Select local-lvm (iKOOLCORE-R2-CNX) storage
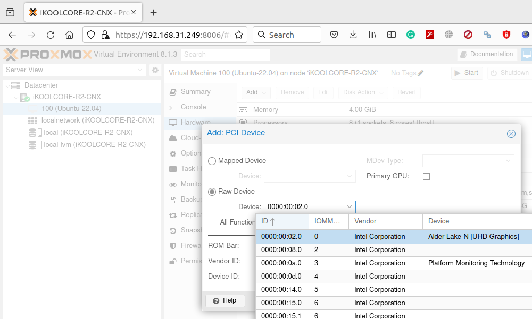Image resolution: width=532 pixels, height=319 pixels. pyautogui.click(x=95, y=145)
